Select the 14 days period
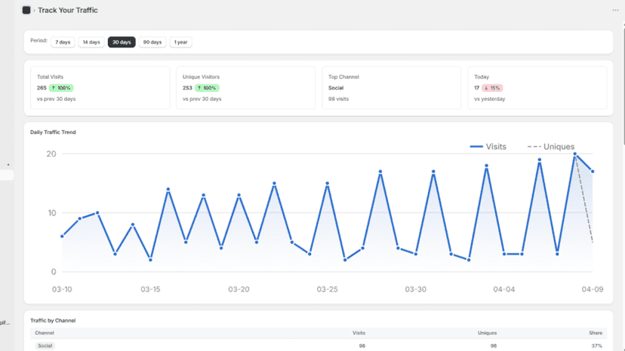 pyautogui.click(x=91, y=42)
